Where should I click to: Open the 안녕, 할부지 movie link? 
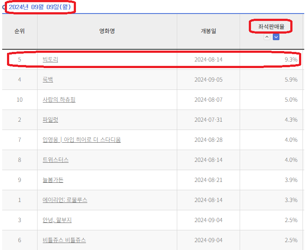[57, 220]
